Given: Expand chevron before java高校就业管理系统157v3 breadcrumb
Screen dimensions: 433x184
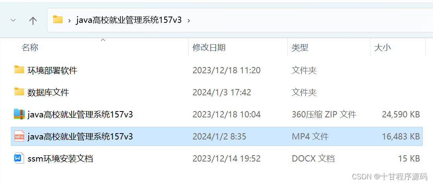Looking at the screenshot, I should pyautogui.click(x=70, y=20).
